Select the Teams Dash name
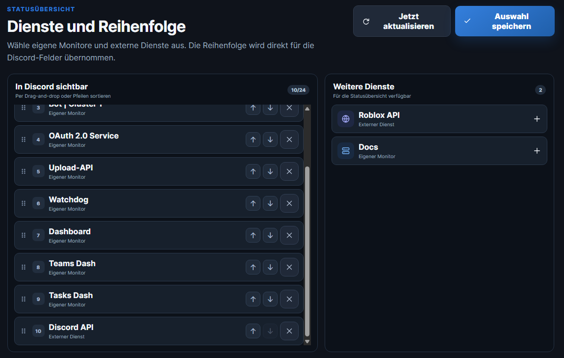The image size is (564, 358). coord(72,264)
